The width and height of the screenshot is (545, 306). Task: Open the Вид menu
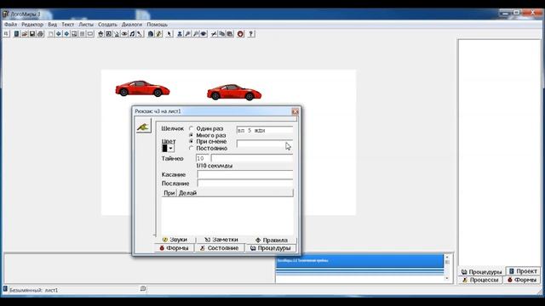coord(53,25)
